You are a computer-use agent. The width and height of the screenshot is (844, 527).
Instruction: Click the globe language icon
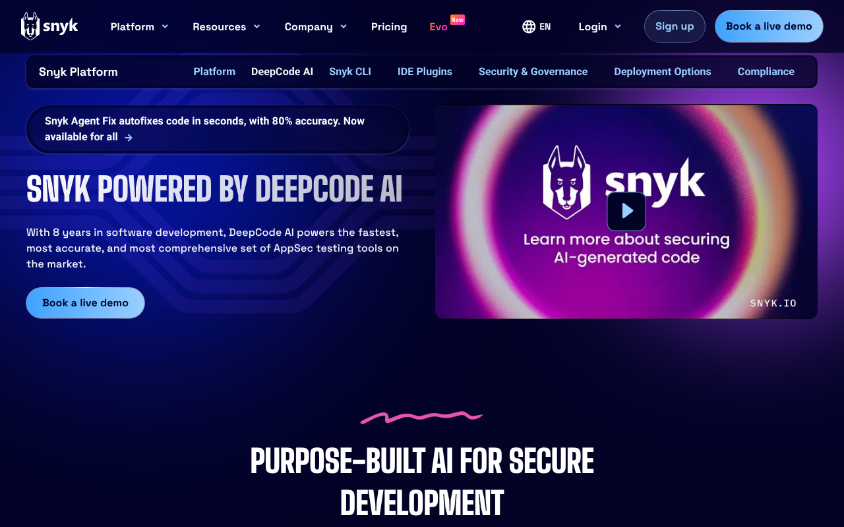pos(529,26)
